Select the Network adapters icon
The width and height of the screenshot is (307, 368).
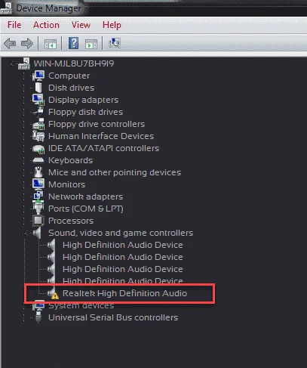click(x=38, y=196)
